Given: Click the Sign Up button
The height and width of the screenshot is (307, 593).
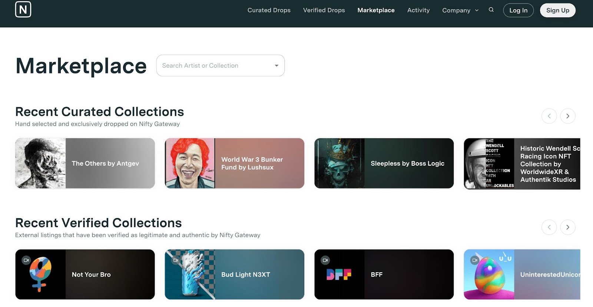Looking at the screenshot, I should coord(558,10).
